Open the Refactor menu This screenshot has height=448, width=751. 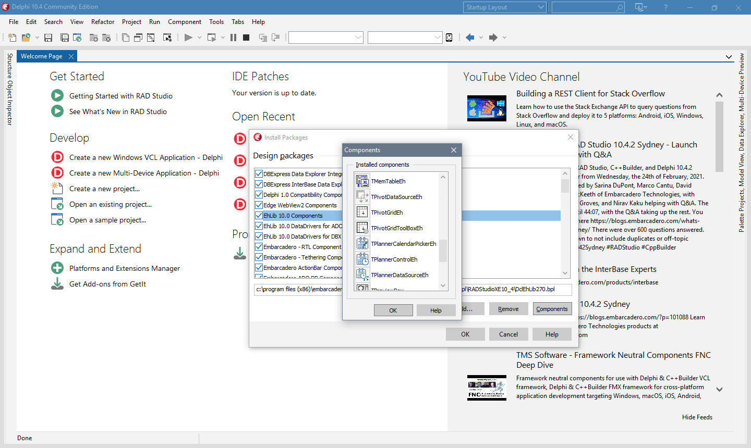point(103,22)
